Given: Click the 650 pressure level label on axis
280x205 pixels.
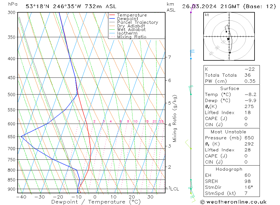Looking at the screenshot, I should [x=11, y=137].
